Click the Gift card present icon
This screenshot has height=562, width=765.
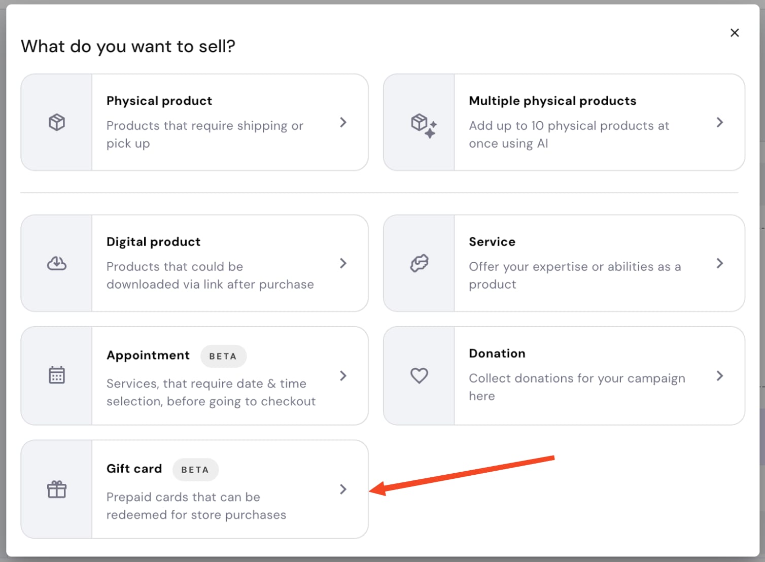point(57,489)
